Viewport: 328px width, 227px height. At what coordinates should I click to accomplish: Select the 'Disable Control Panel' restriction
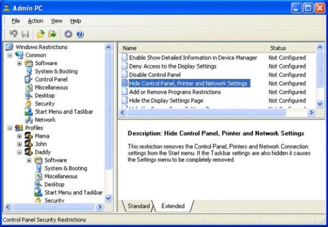pyautogui.click(x=155, y=75)
